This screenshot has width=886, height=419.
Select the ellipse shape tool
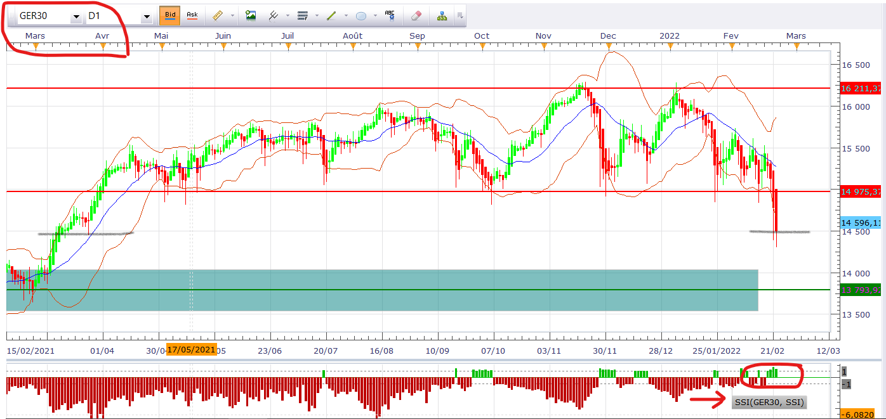click(x=361, y=16)
